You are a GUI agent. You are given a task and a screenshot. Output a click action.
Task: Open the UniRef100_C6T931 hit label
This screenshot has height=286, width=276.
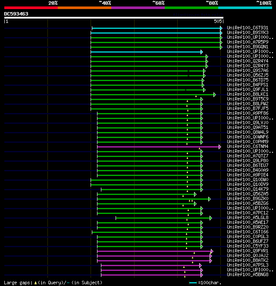coord(248,28)
